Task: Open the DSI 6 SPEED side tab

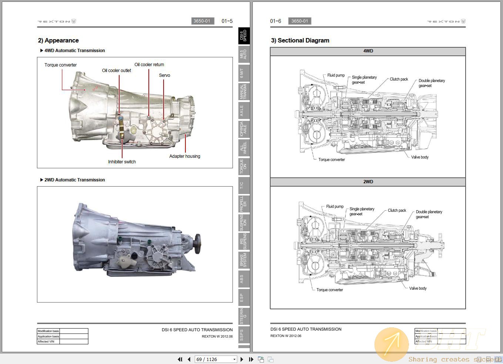Action: coord(244,35)
